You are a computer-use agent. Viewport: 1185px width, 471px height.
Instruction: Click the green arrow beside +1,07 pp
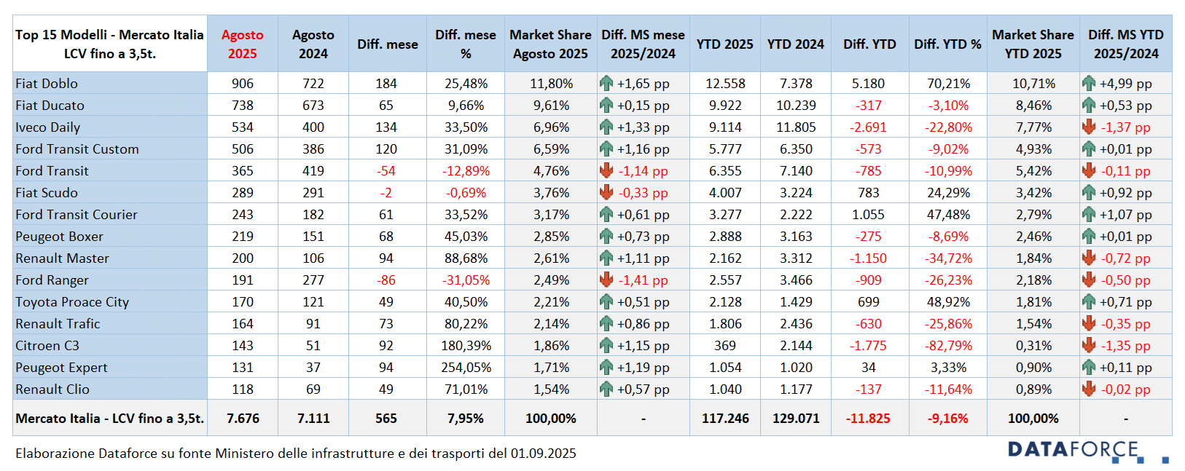[1089, 214]
